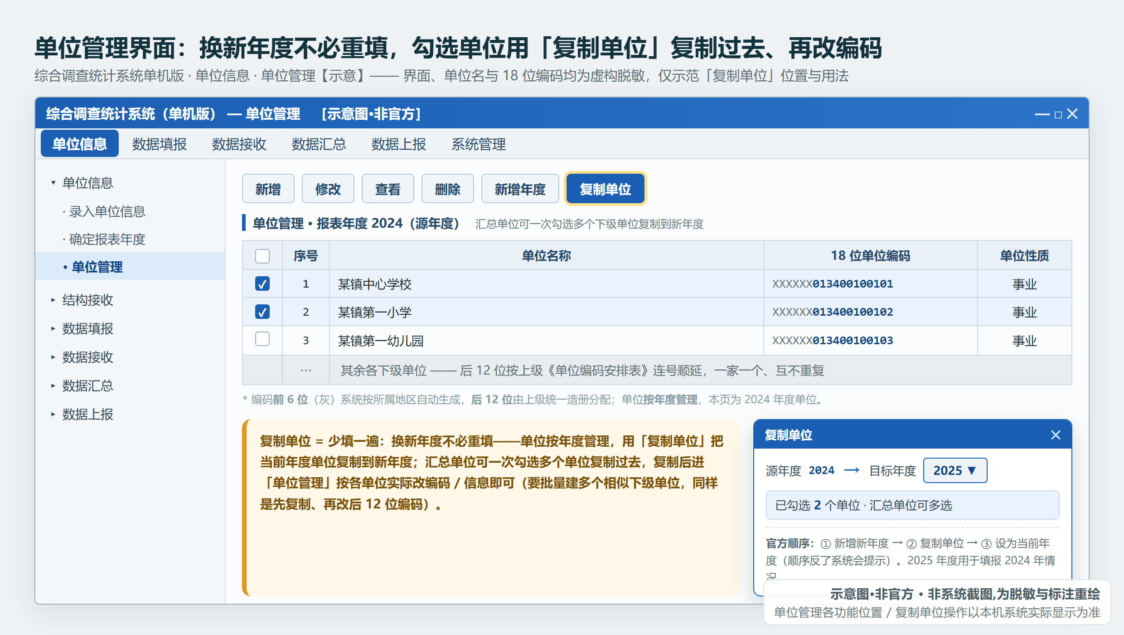Viewport: 1124px width, 635px height.
Task: Expand the 数据填报 sidebar tree node
Action: pos(53,328)
